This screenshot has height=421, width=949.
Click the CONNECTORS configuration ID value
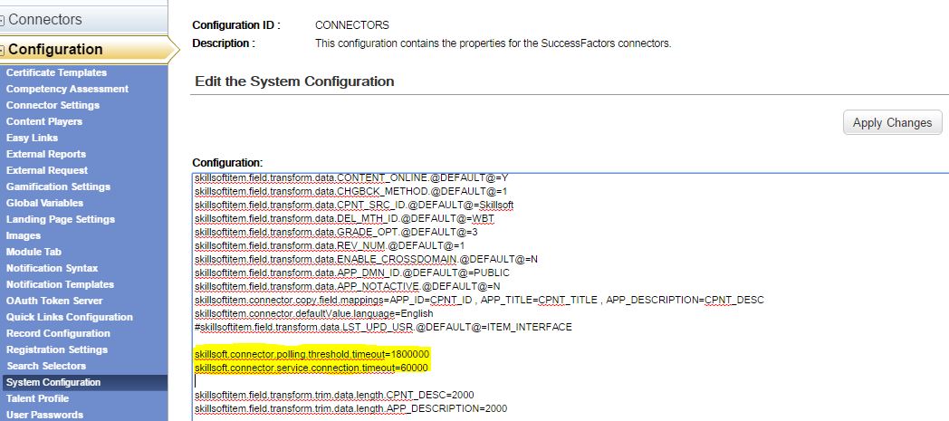[x=352, y=25]
